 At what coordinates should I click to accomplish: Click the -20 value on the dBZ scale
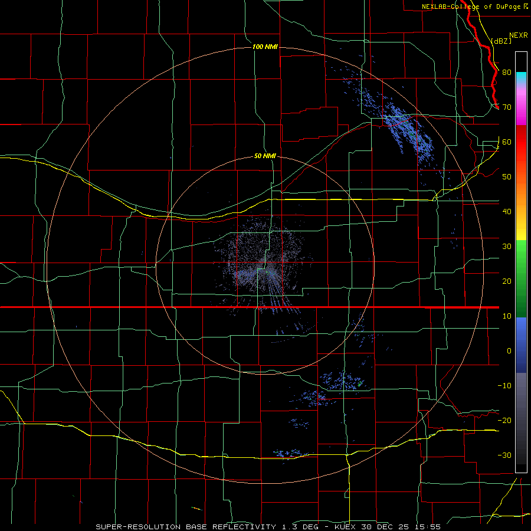pos(504,420)
